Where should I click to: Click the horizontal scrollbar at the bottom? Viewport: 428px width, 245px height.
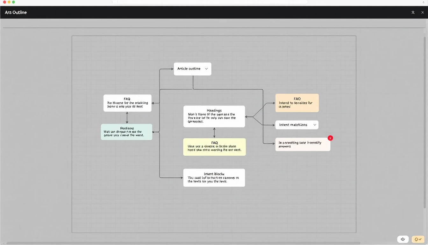pos(183,243)
